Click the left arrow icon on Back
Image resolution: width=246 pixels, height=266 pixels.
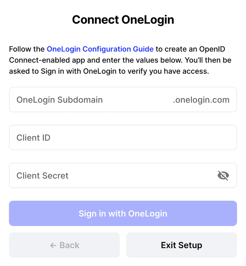tap(53, 245)
